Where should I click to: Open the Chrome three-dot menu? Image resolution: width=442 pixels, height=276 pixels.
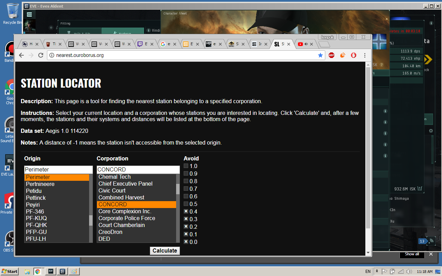point(365,55)
